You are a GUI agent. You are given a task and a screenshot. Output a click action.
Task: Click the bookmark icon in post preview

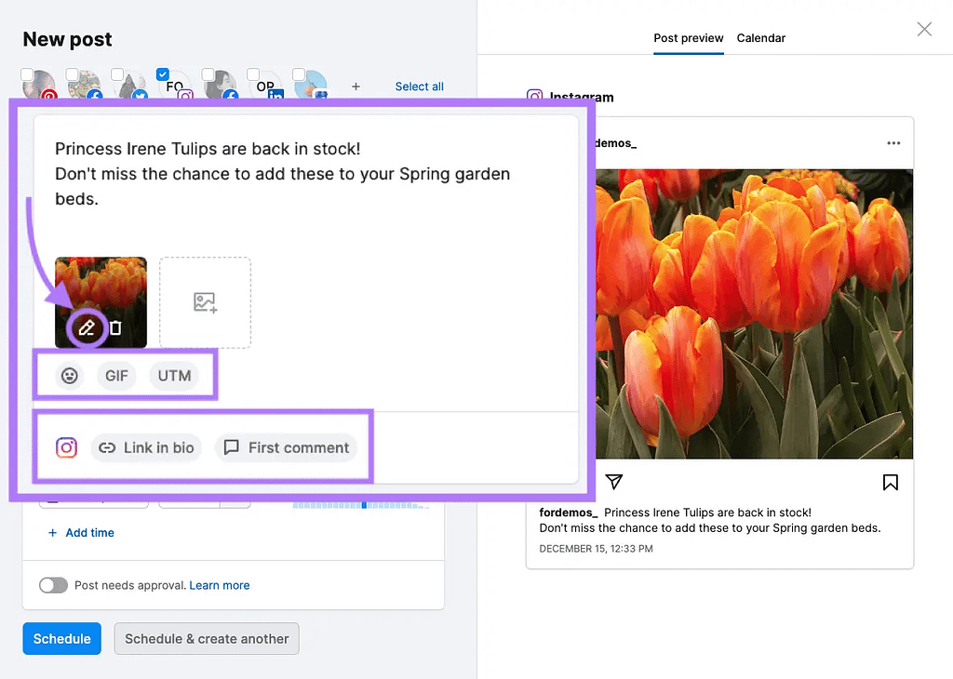[890, 482]
